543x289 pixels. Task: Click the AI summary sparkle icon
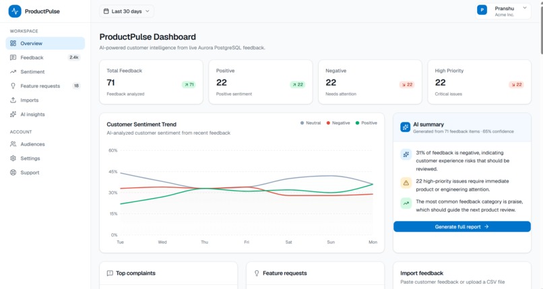pyautogui.click(x=405, y=127)
